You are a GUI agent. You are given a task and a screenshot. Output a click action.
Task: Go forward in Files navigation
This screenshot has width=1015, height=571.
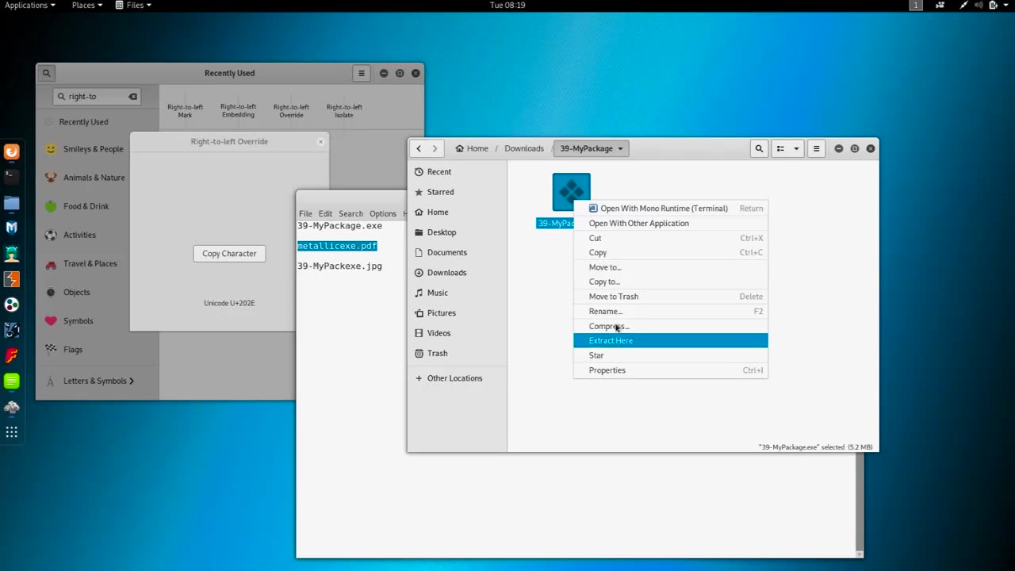click(435, 148)
